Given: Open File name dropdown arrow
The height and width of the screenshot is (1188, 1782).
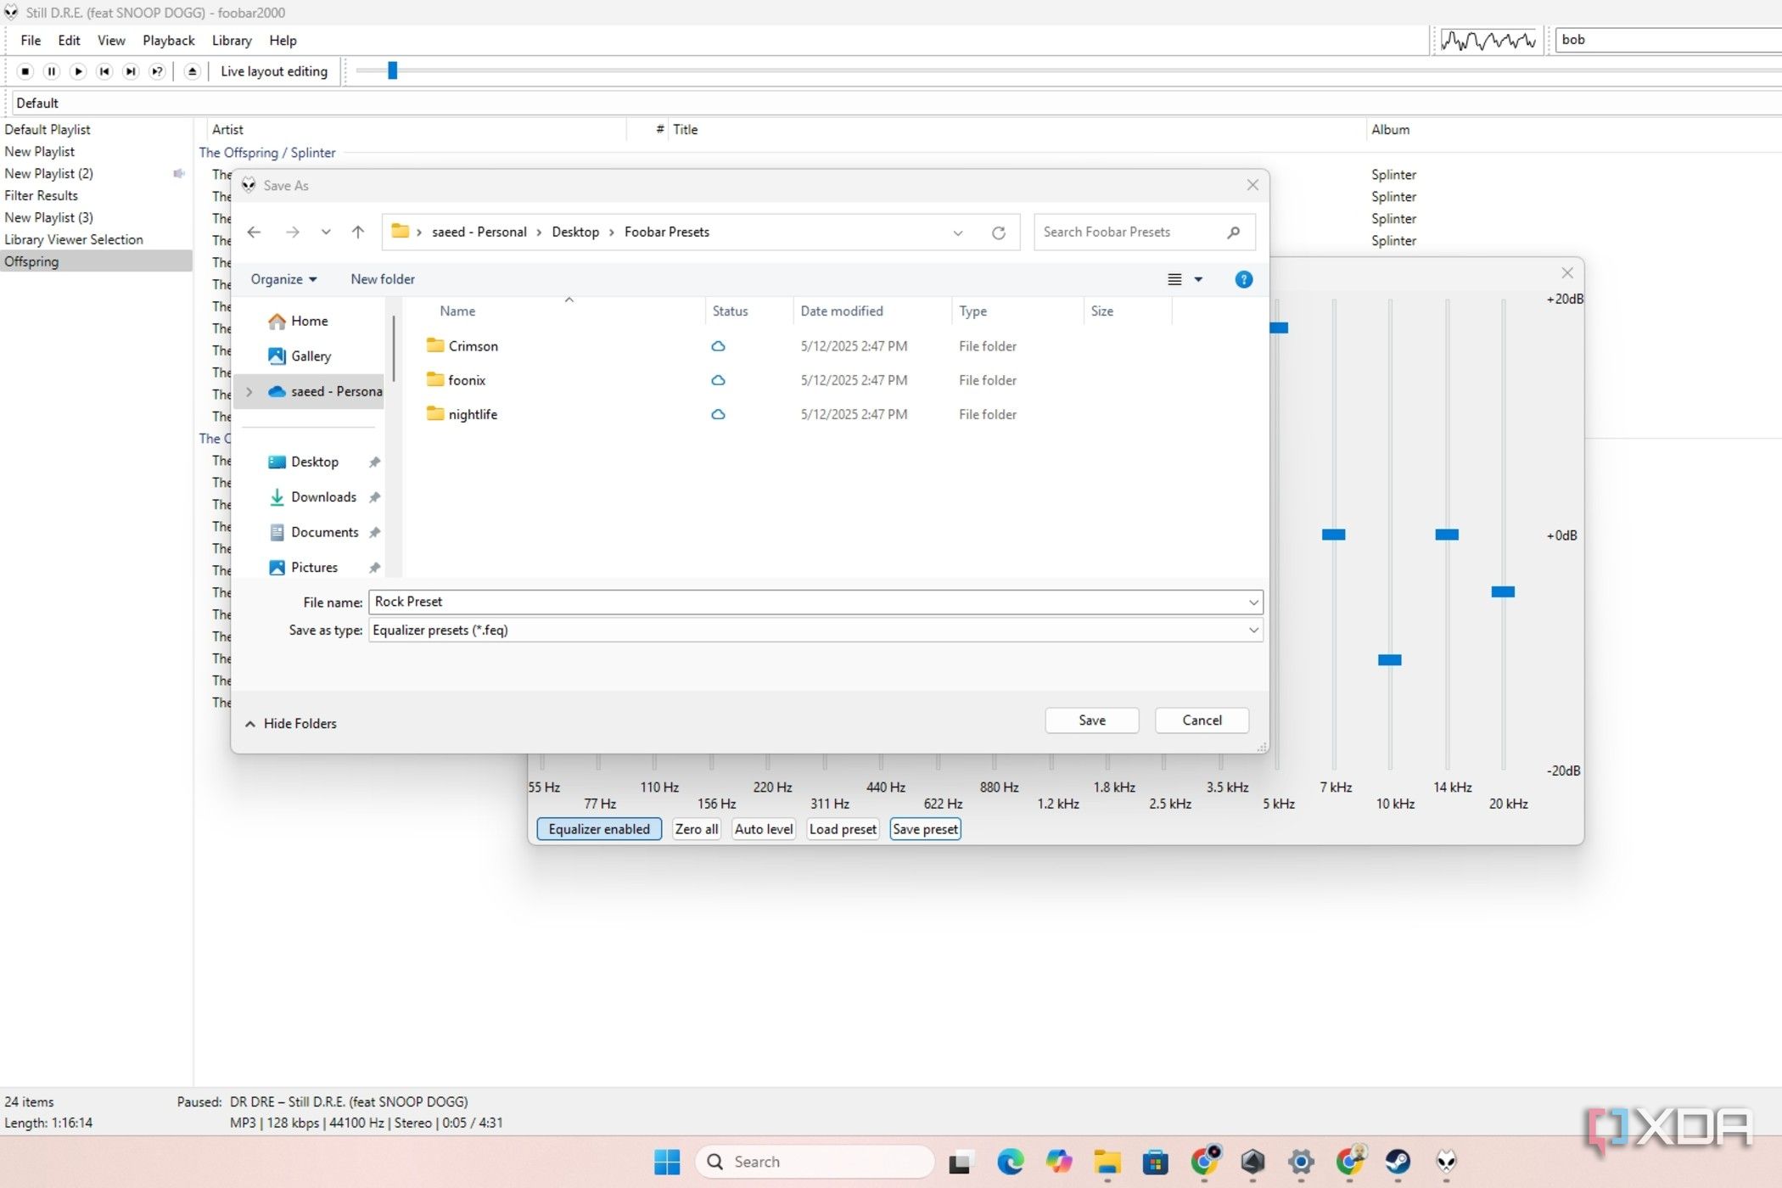Looking at the screenshot, I should (1253, 602).
